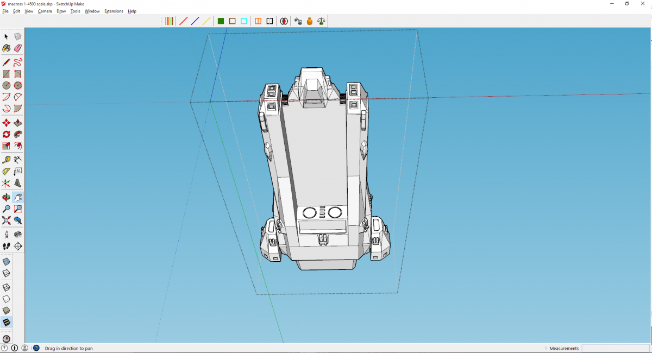Open the Edit menu
This screenshot has height=353, width=652.
pos(17,11)
